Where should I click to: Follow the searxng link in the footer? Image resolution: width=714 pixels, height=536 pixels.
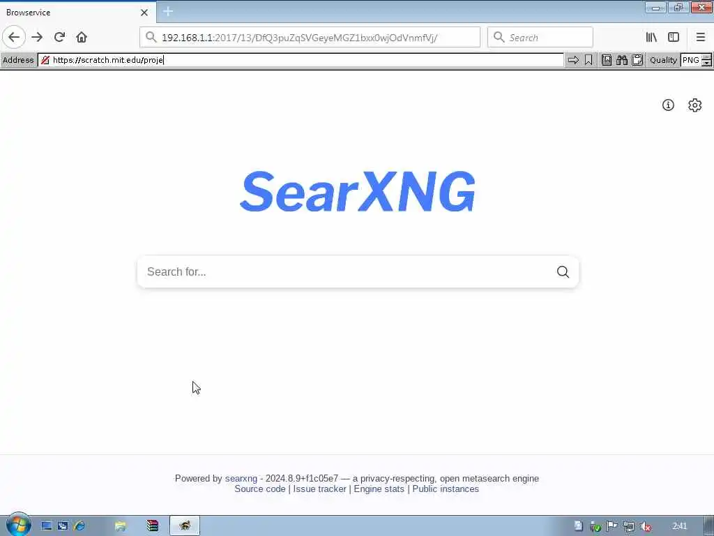[x=241, y=478]
